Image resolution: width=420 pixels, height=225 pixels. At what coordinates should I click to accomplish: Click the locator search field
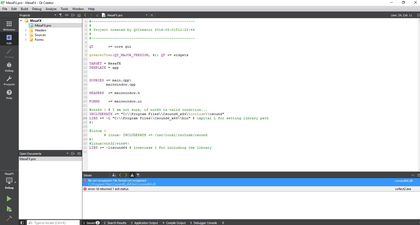point(53,223)
